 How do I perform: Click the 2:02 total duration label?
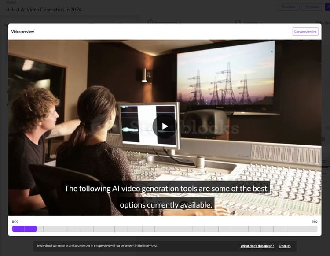[315, 222]
